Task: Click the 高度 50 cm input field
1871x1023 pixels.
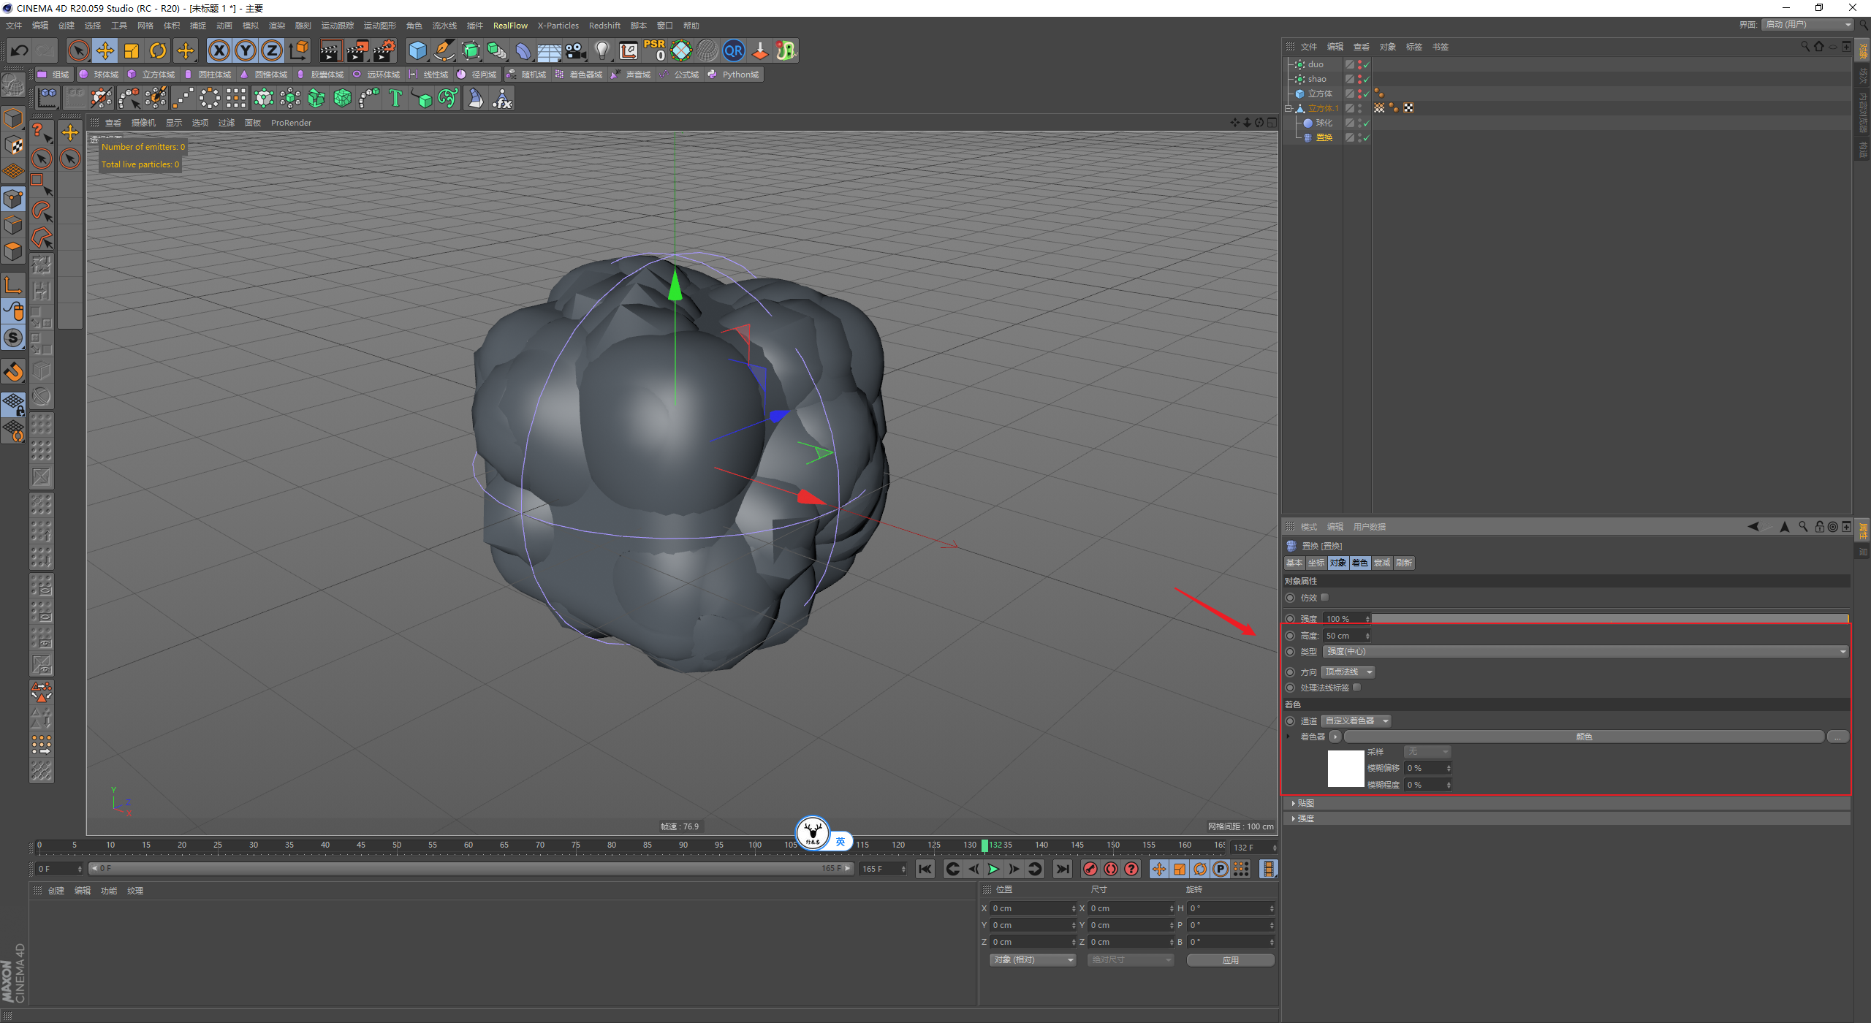Action: click(1346, 636)
